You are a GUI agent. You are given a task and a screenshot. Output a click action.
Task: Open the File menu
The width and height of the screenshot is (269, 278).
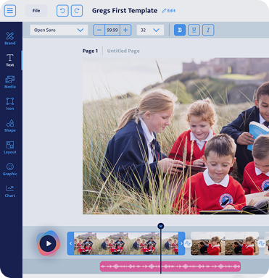click(x=36, y=11)
